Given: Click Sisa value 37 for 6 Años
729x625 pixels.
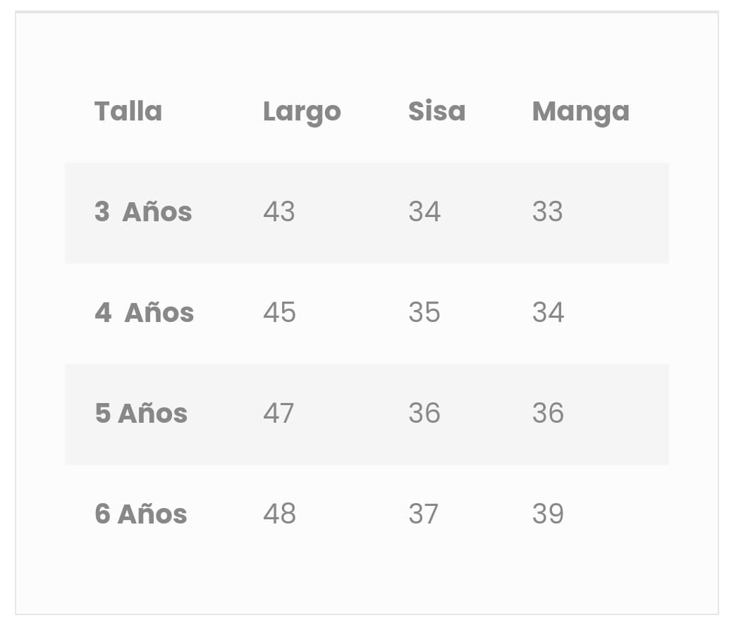Looking at the screenshot, I should [x=424, y=514].
